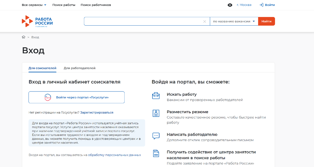This screenshot has width=314, height=167.
Task: Open the обработку персональных данных link
Action: (x=114, y=155)
